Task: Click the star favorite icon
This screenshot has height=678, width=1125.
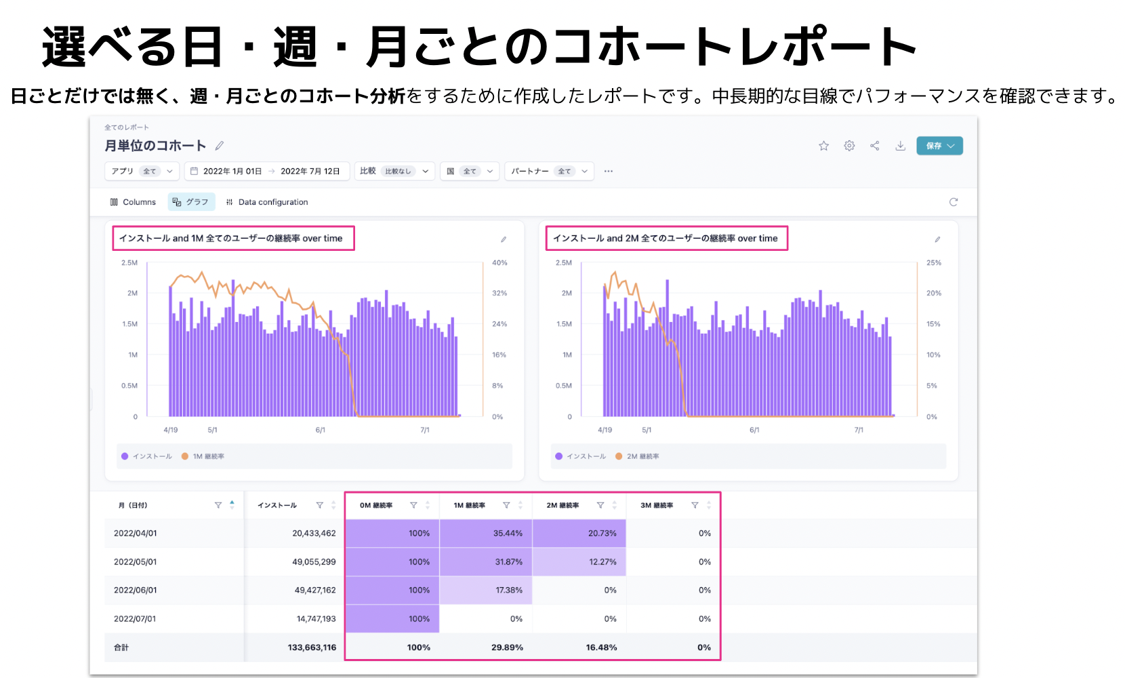Action: [x=823, y=146]
